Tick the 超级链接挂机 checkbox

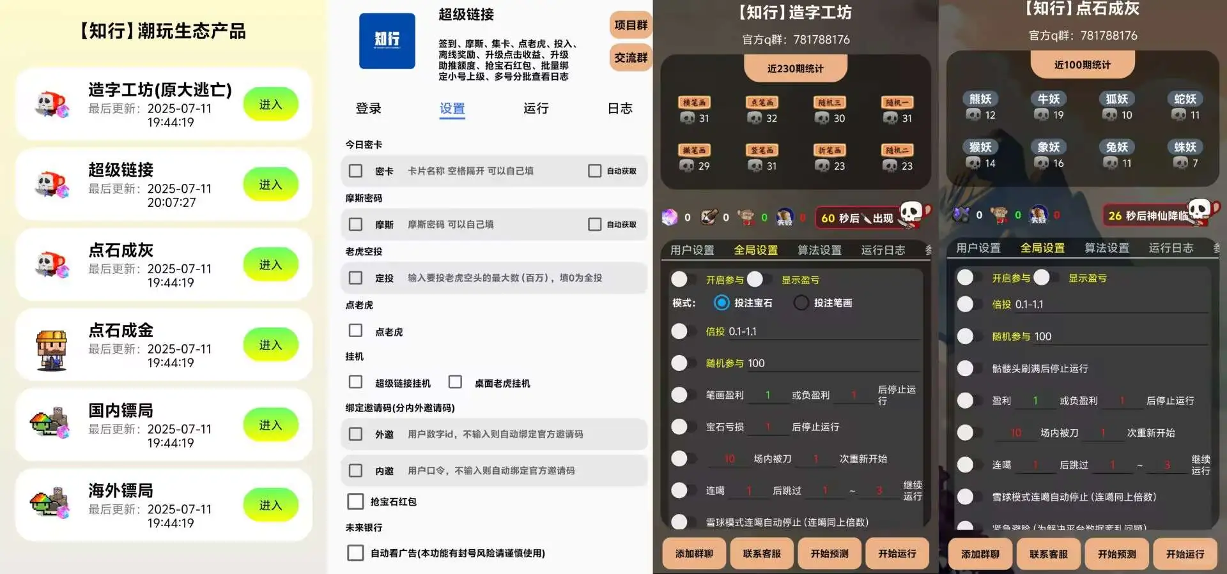click(356, 382)
